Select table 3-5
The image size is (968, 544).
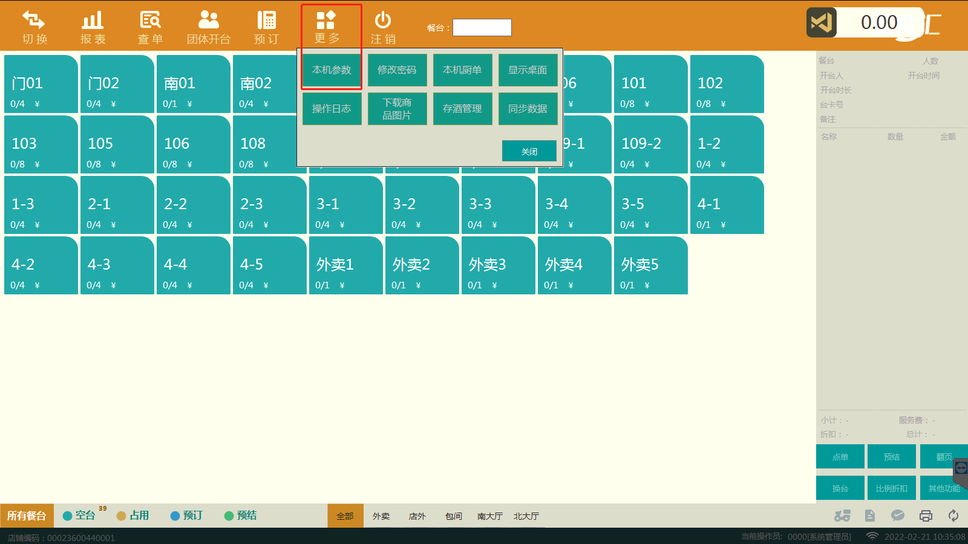651,205
